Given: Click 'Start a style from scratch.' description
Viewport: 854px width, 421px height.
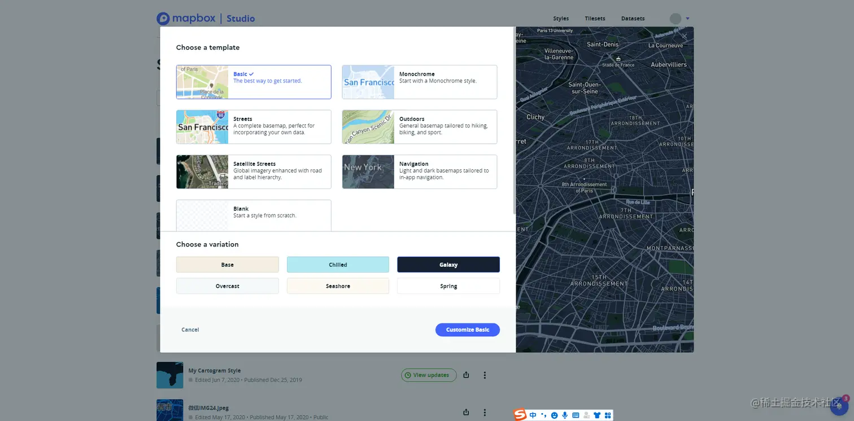Looking at the screenshot, I should click(x=265, y=216).
